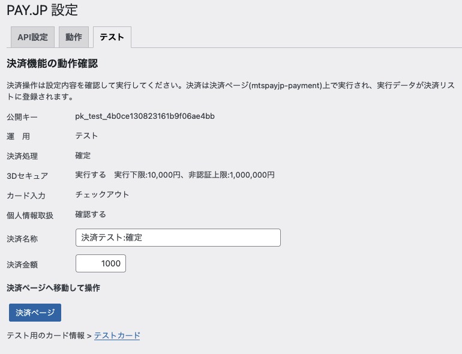Click the PAY.JP 設定 page title
The image size is (462, 354).
tap(42, 10)
